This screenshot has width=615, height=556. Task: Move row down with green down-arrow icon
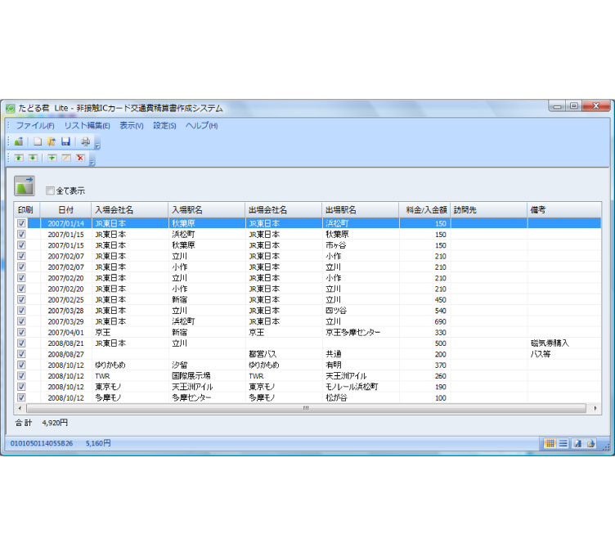[x=33, y=158]
